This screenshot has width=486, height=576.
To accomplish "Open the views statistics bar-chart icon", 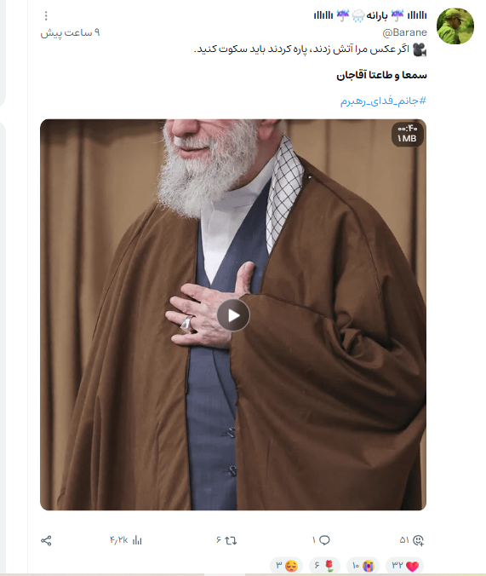I will (x=137, y=540).
